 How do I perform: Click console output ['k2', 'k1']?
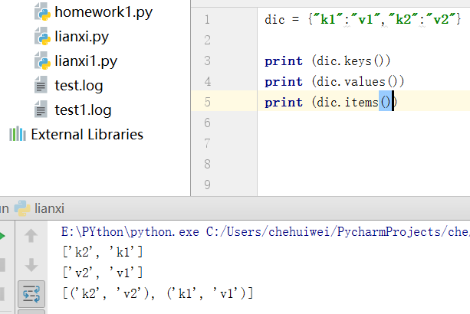[103, 252]
